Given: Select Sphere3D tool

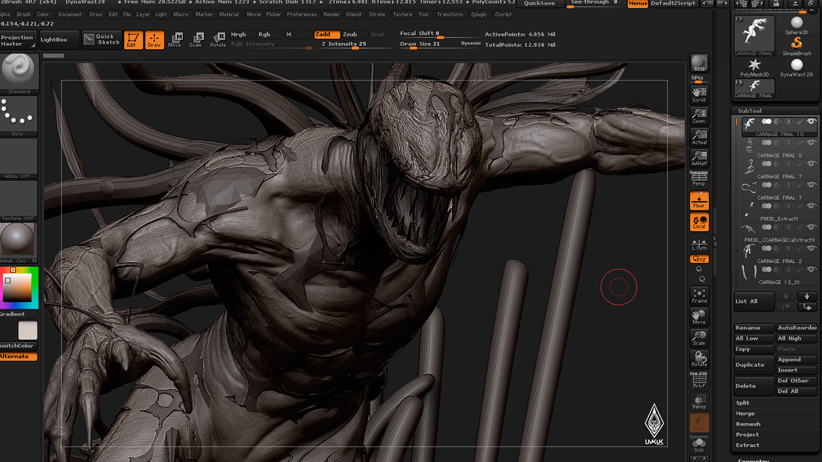Looking at the screenshot, I should coord(796,26).
